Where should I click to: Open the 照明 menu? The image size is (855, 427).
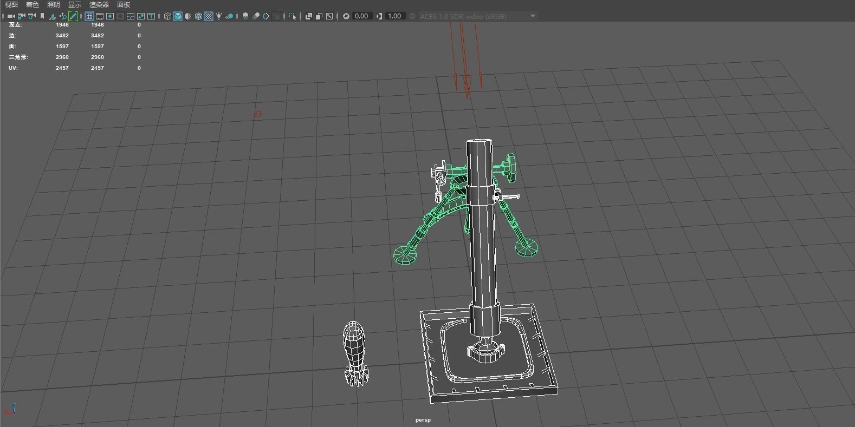54,4
